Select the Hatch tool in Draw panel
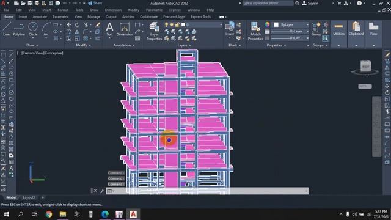This screenshot has width=391, height=220. click(x=56, y=38)
